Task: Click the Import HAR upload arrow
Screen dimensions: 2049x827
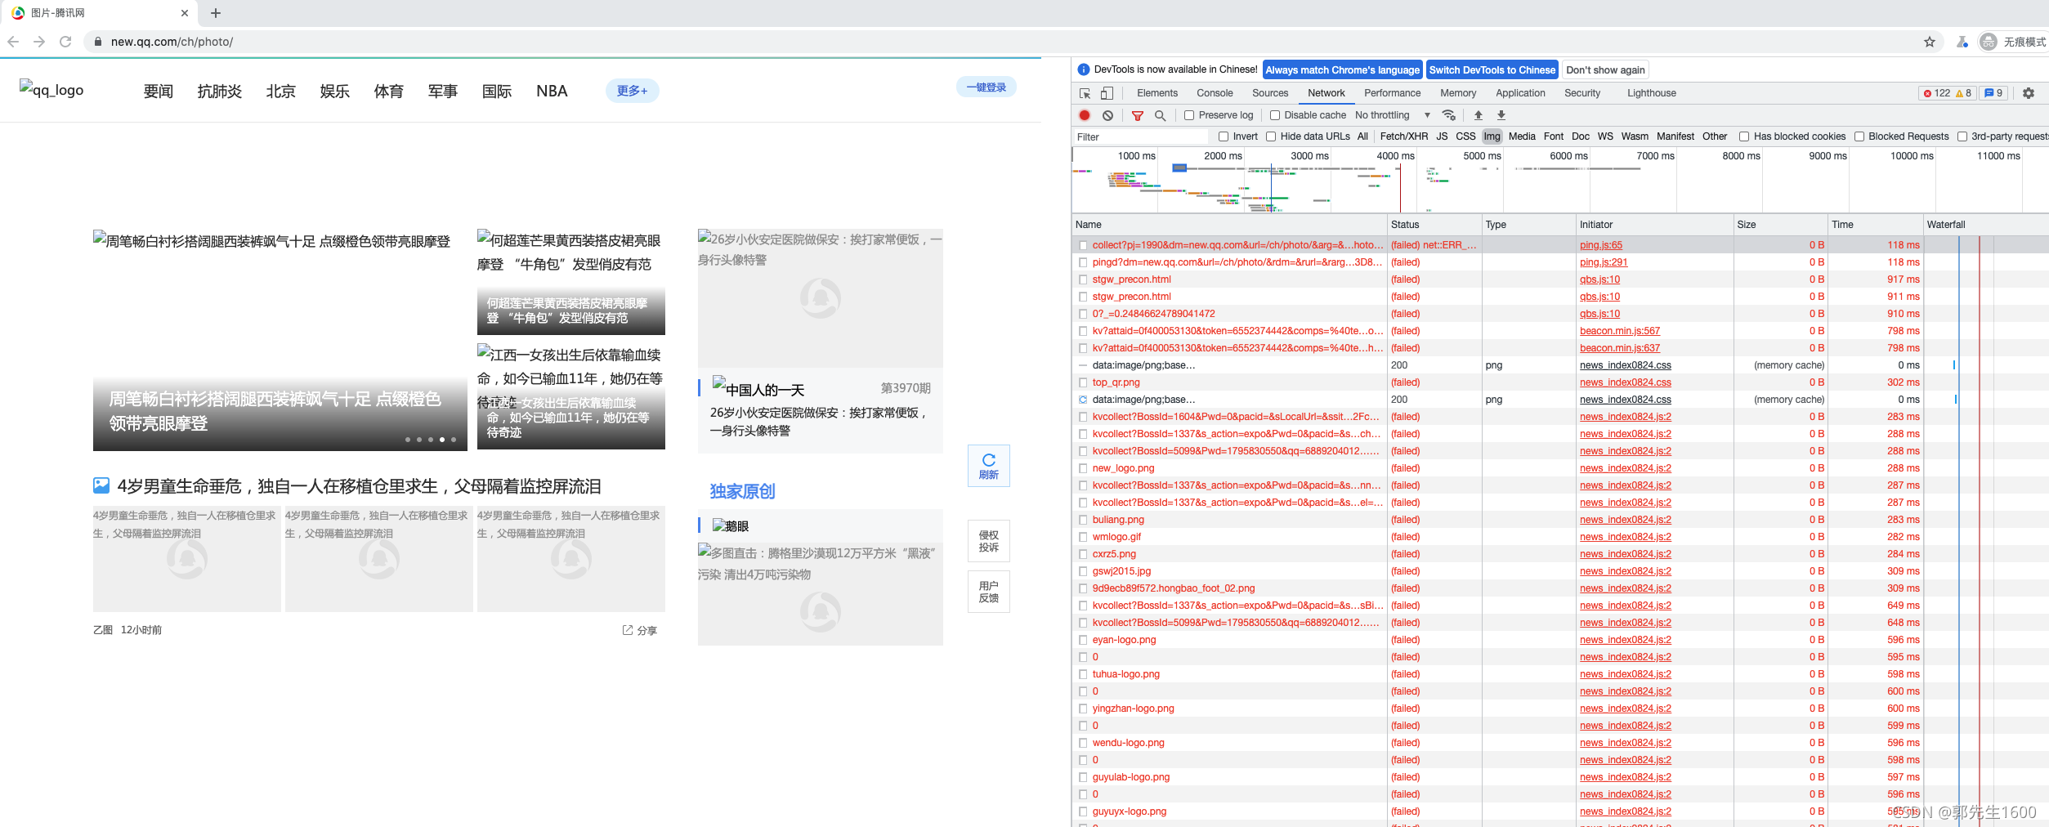Action: [1479, 115]
